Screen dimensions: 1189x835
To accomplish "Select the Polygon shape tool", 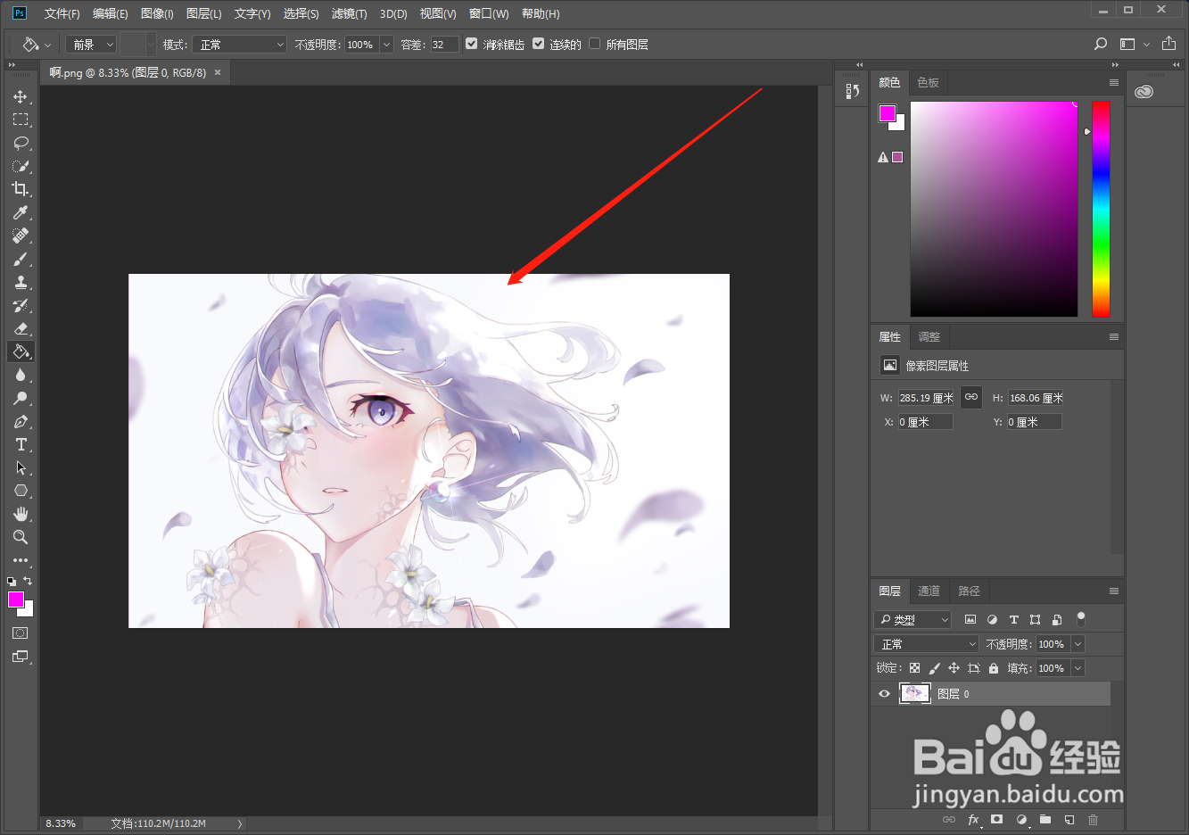I will tap(21, 491).
